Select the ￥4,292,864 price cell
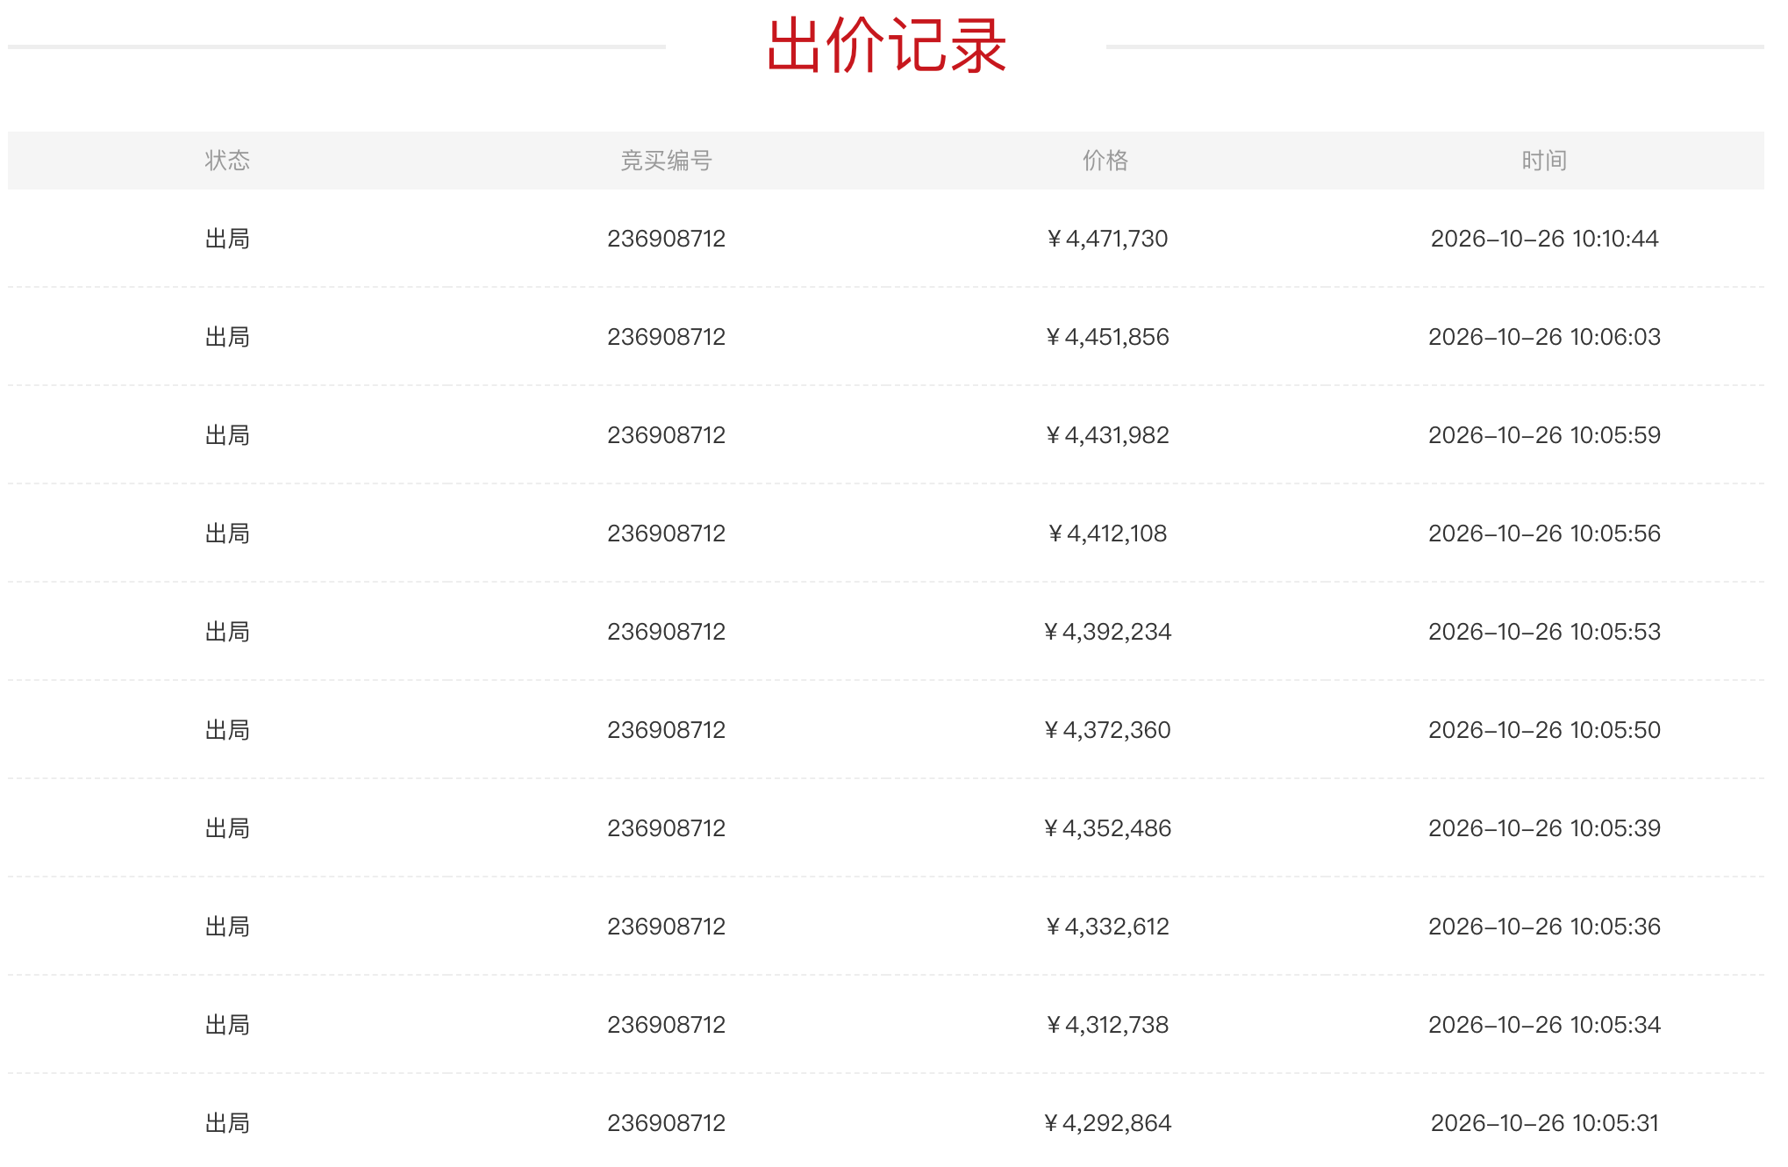The width and height of the screenshot is (1788, 1167). tap(1106, 1123)
